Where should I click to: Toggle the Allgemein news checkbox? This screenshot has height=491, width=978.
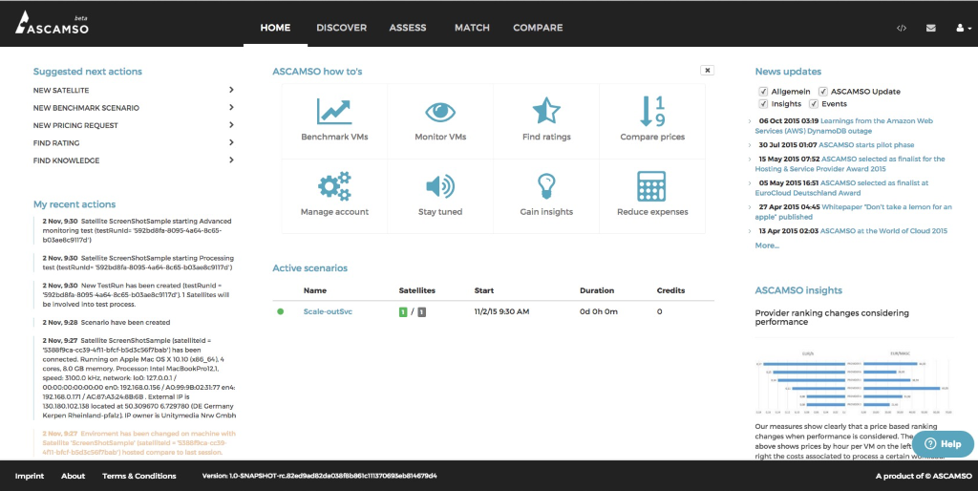pos(763,92)
